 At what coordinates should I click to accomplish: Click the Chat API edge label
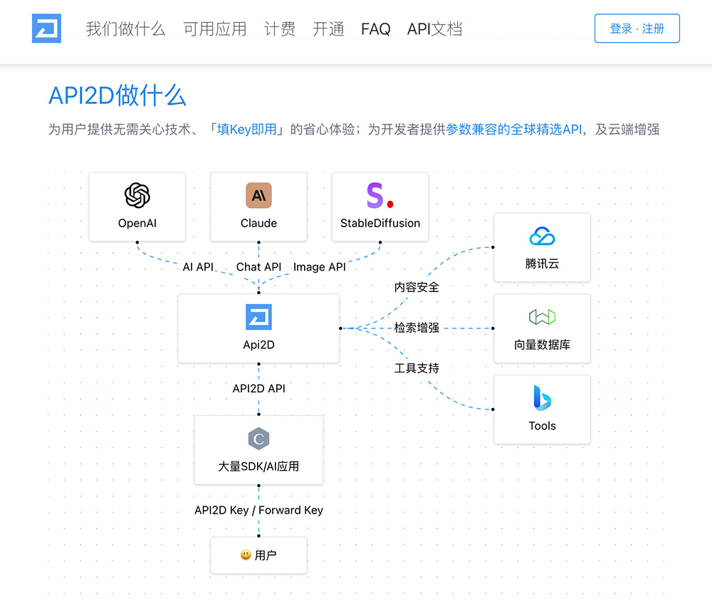(x=259, y=267)
